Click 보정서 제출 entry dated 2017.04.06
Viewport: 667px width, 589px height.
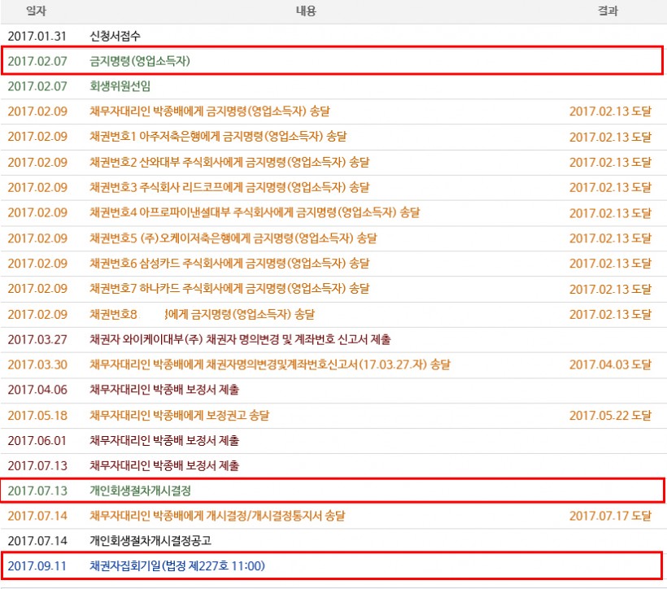point(164,390)
